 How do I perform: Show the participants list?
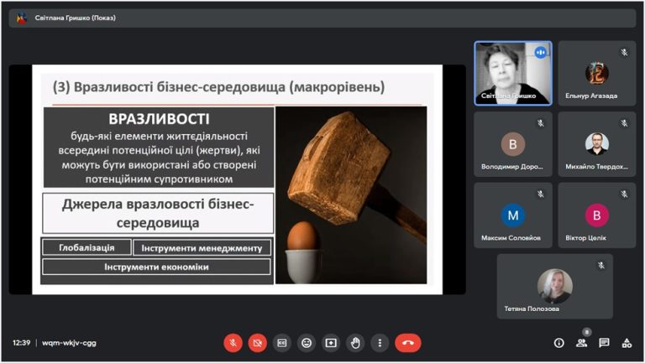[x=582, y=343]
